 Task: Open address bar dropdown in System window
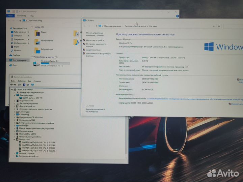[214, 27]
